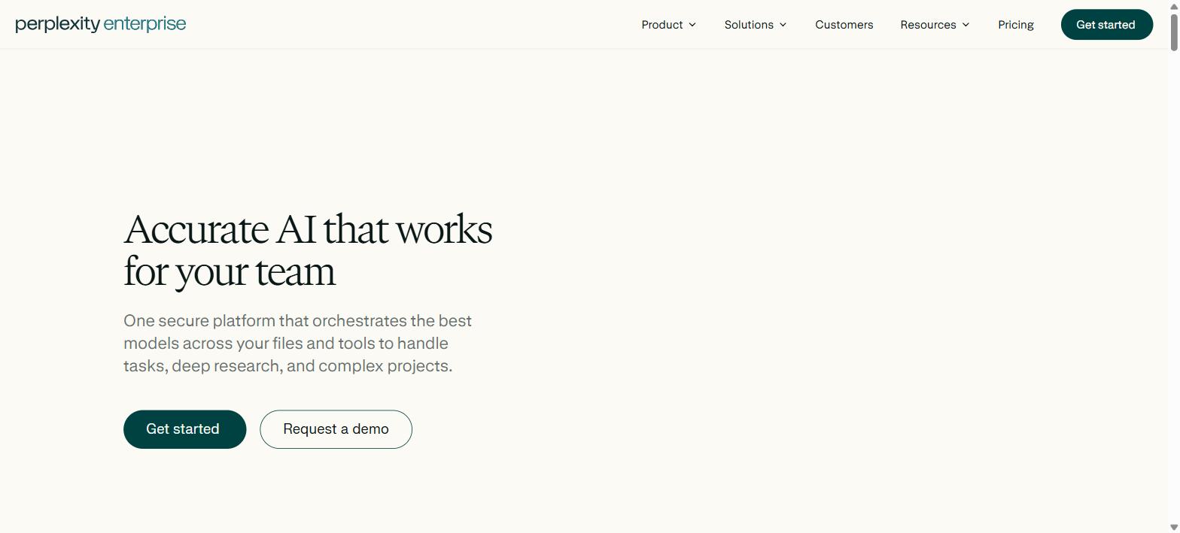1180x533 pixels.
Task: Visit the Pricing page
Action: pos(1016,25)
